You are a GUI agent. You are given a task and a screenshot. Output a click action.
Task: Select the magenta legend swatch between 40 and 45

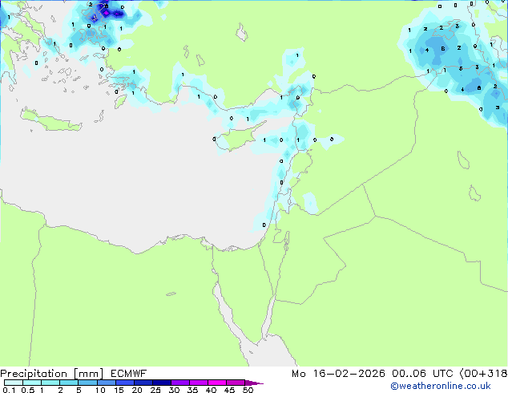coord(217,383)
